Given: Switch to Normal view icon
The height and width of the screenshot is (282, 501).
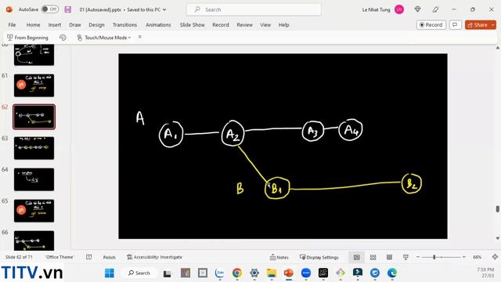Looking at the screenshot, I should 357,257.
